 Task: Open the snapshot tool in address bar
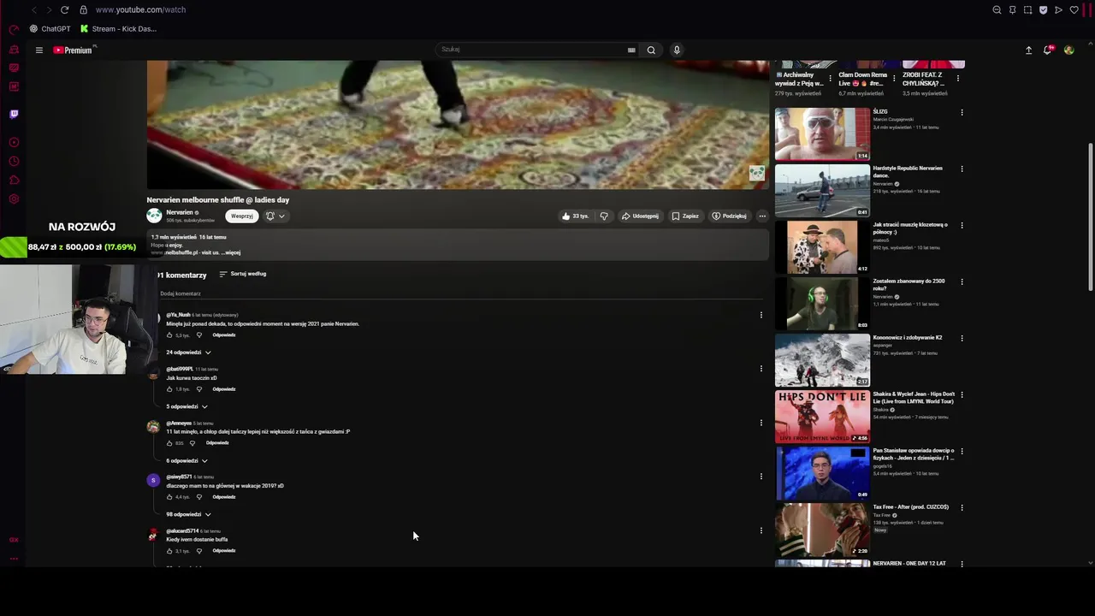[1027, 9]
